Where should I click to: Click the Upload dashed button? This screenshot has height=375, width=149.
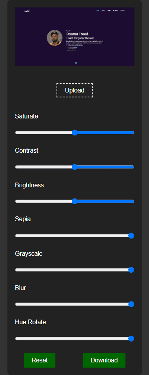tap(74, 90)
